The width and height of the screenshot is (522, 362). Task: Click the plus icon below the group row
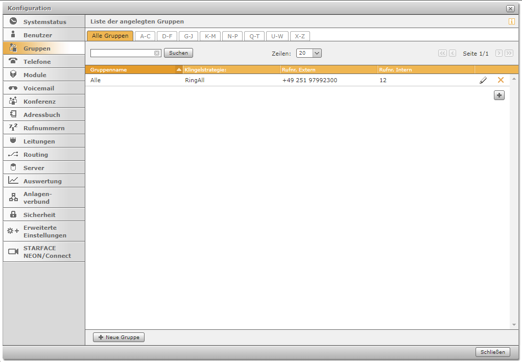(x=499, y=95)
